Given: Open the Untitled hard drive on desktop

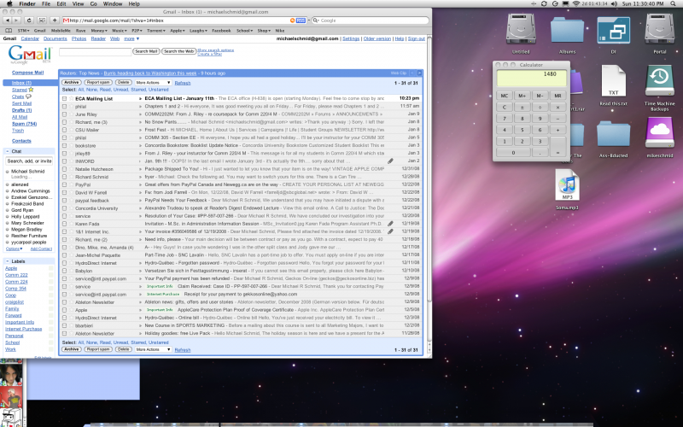Looking at the screenshot, I should (x=521, y=29).
